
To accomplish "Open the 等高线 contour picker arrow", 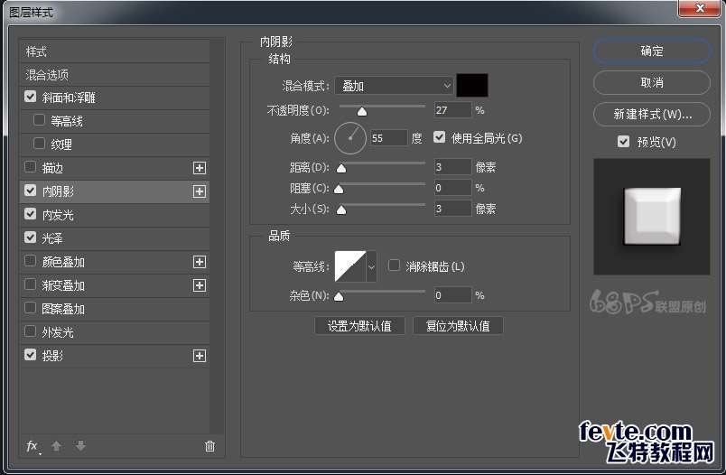I will coord(371,266).
